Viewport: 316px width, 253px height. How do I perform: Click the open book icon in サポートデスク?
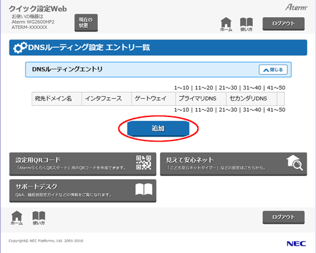(x=143, y=189)
